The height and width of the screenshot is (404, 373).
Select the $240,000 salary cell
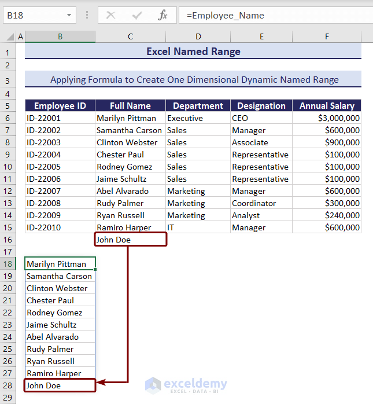(327, 215)
